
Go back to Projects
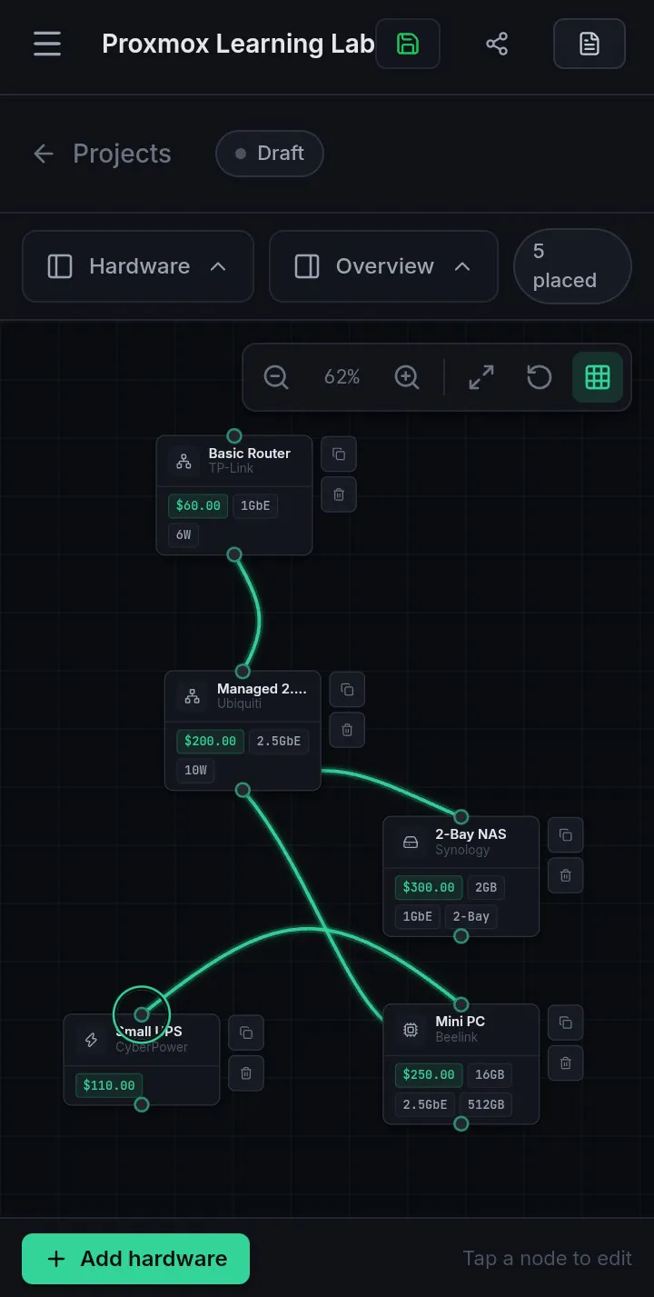click(102, 154)
